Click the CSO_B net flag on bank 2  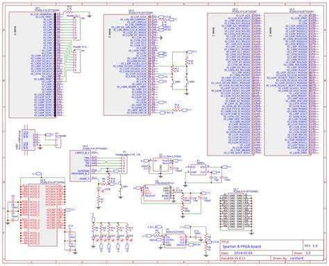click(x=167, y=113)
